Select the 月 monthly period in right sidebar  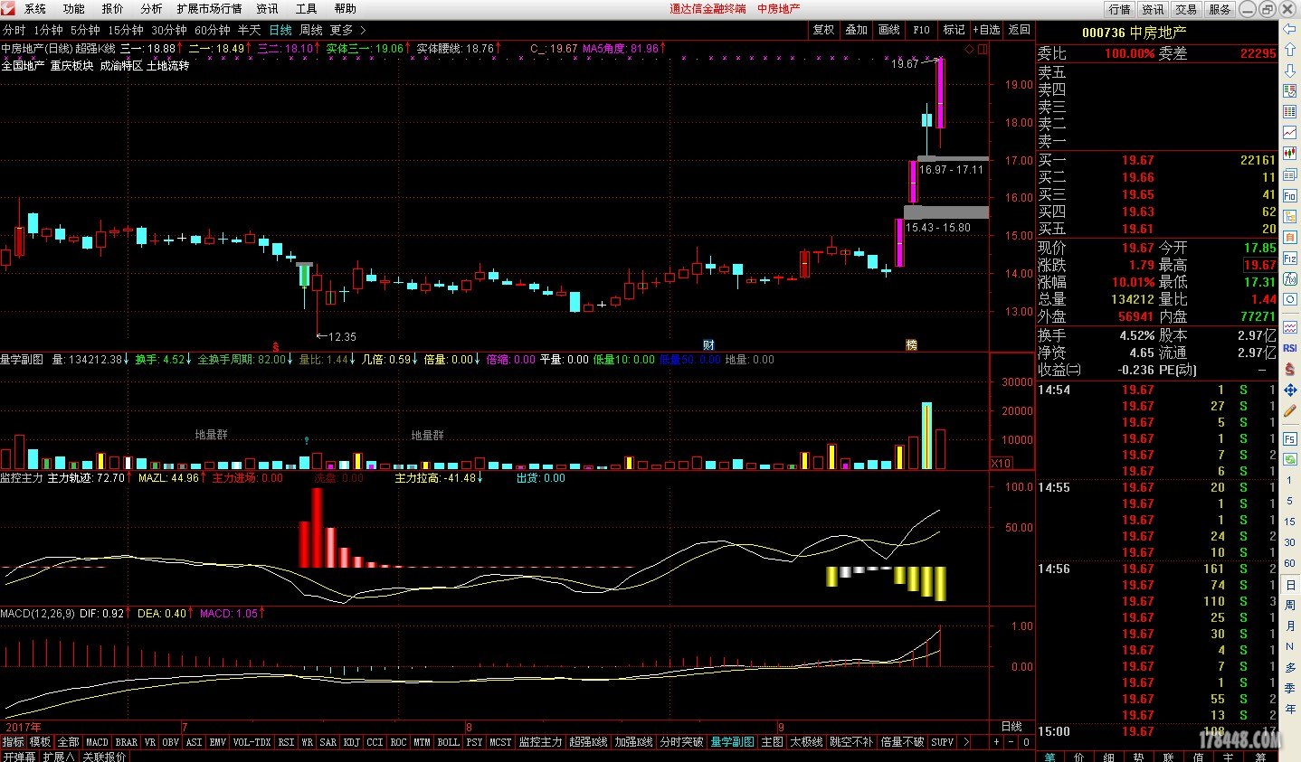pyautogui.click(x=1290, y=626)
